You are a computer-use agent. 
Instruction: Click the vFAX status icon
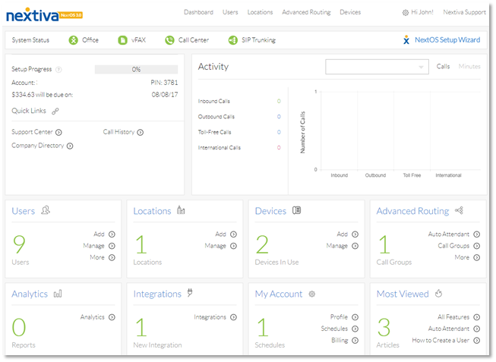pyautogui.click(x=122, y=40)
